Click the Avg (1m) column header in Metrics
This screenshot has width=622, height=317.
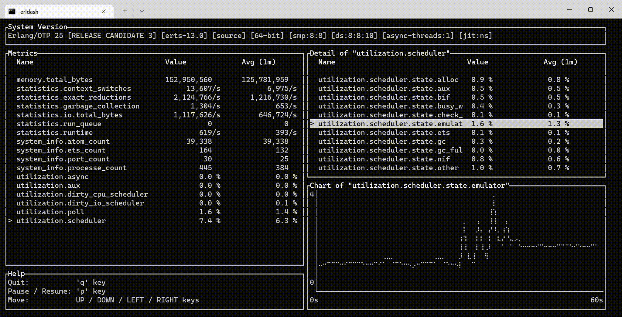point(259,62)
